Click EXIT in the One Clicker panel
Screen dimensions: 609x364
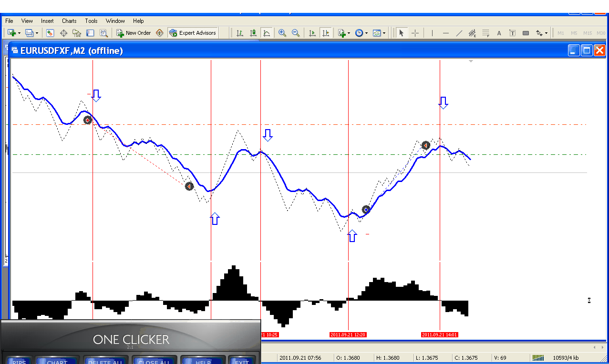(x=242, y=361)
